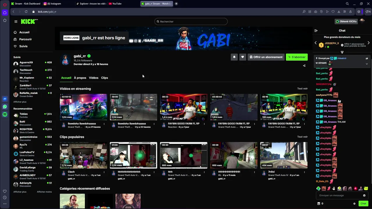Open the notification bell for gabi_rr
Image resolution: width=372 pixels, height=209 pixels.
(x=234, y=57)
